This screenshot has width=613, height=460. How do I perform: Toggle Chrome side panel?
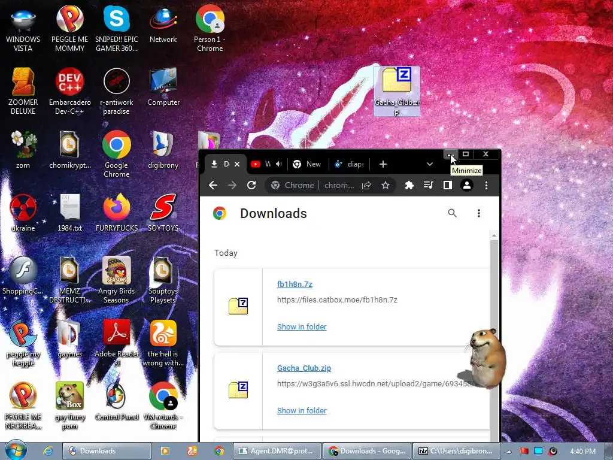click(448, 185)
